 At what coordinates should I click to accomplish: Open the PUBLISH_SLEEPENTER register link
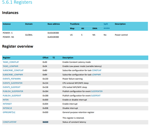(x=13, y=91)
